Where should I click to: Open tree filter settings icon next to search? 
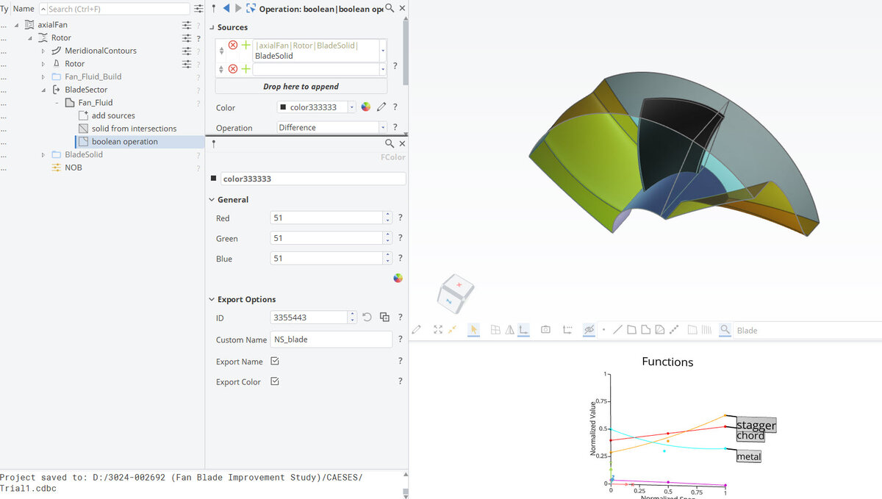(198, 9)
